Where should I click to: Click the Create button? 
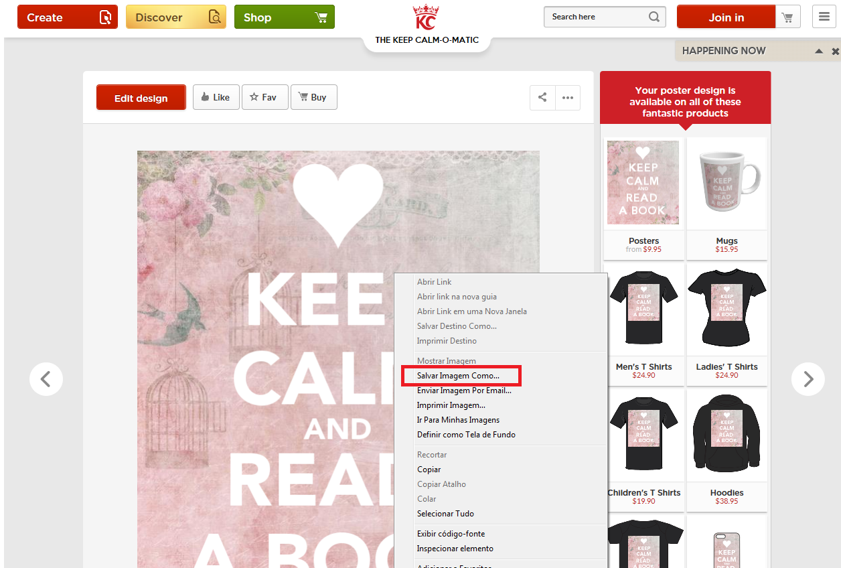(68, 17)
